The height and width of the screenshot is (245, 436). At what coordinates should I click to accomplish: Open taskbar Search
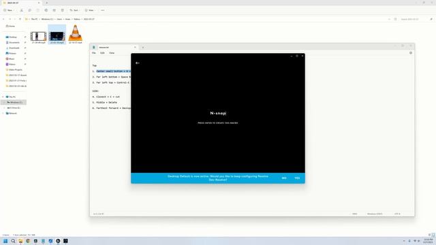pos(13,241)
